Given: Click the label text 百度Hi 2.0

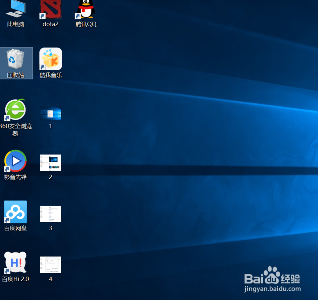Looking at the screenshot, I should point(15,279).
